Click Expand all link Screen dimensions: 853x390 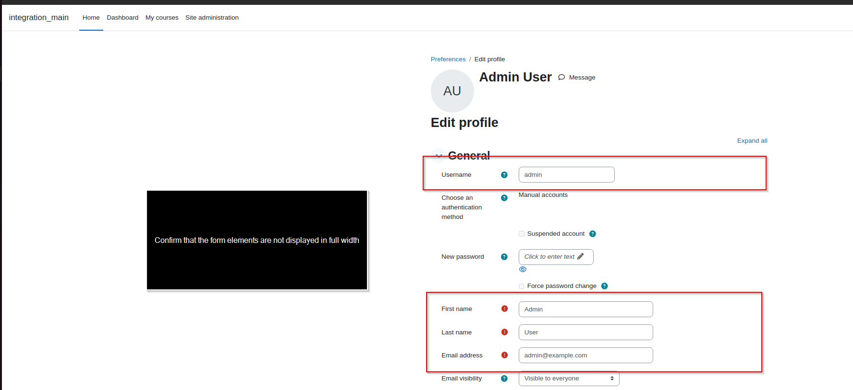pos(752,140)
